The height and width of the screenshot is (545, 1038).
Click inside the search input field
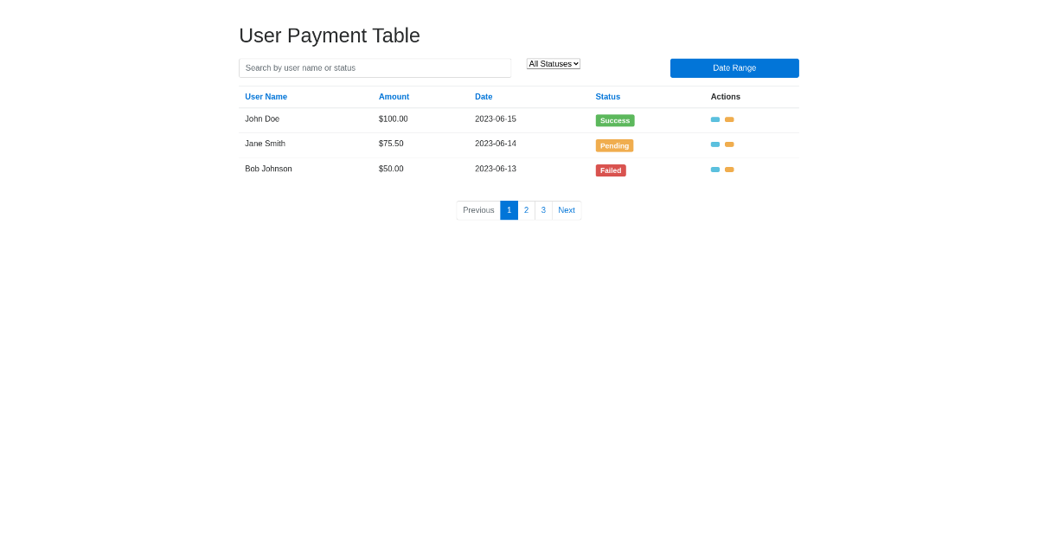375,67
